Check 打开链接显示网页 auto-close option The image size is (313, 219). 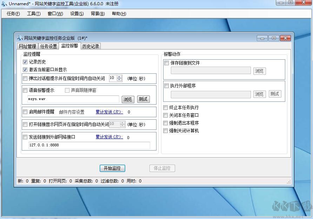(25, 125)
